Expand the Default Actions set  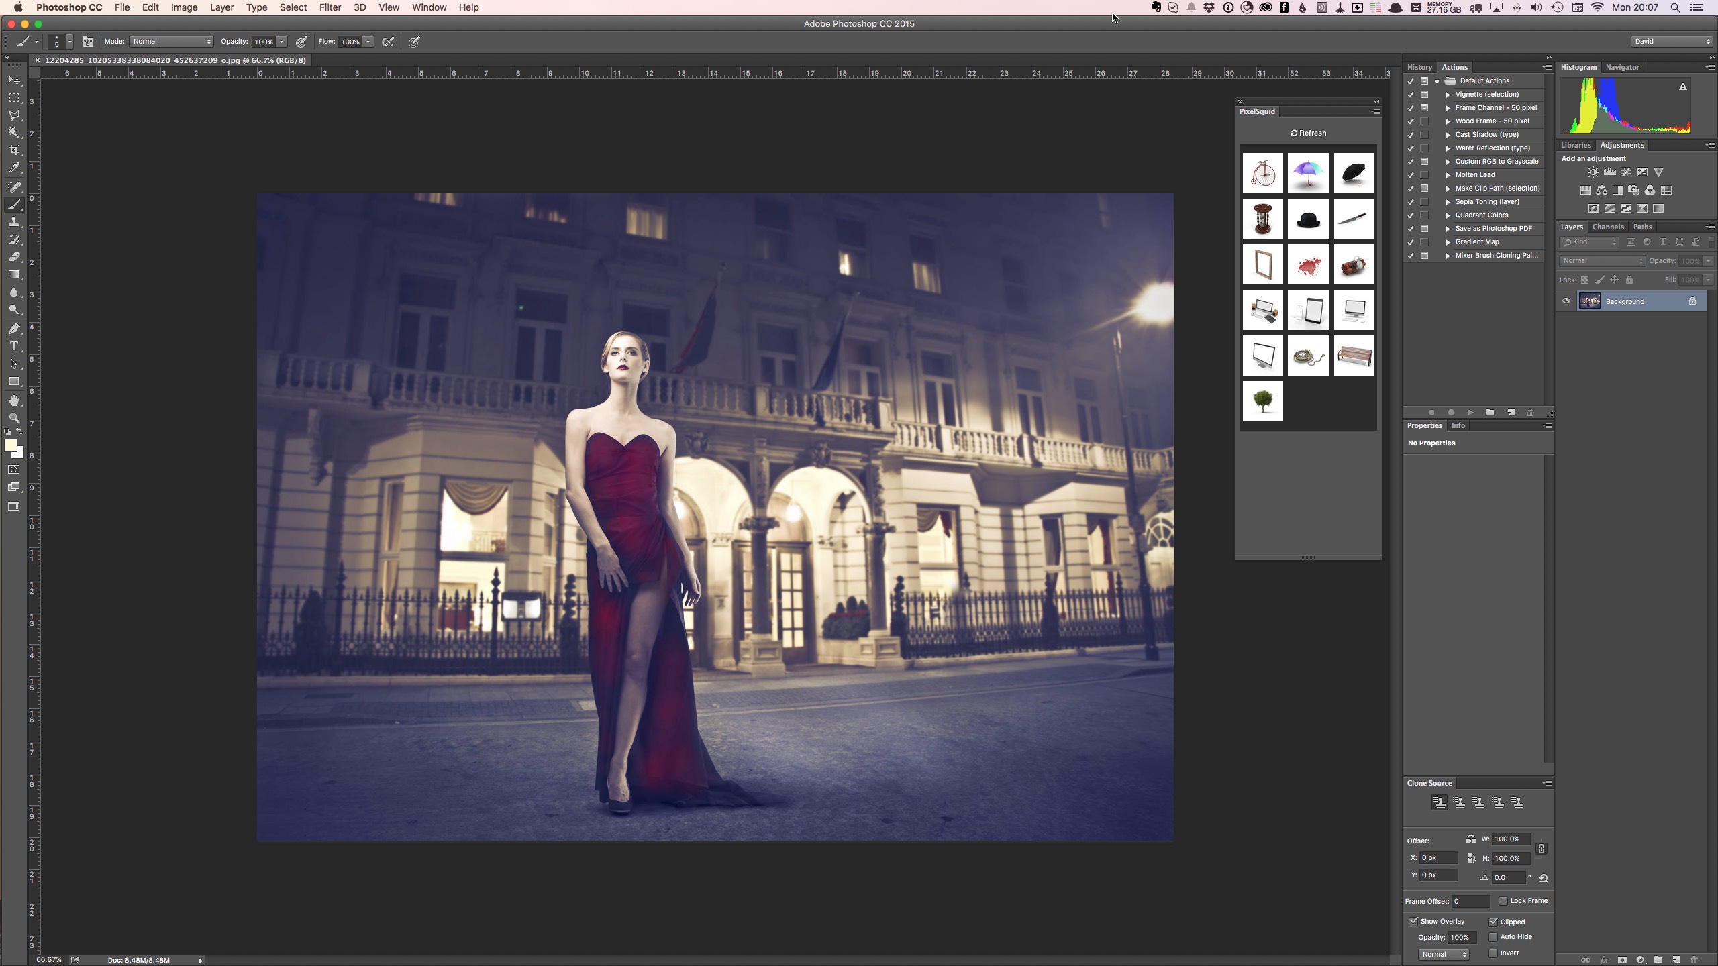(x=1437, y=80)
